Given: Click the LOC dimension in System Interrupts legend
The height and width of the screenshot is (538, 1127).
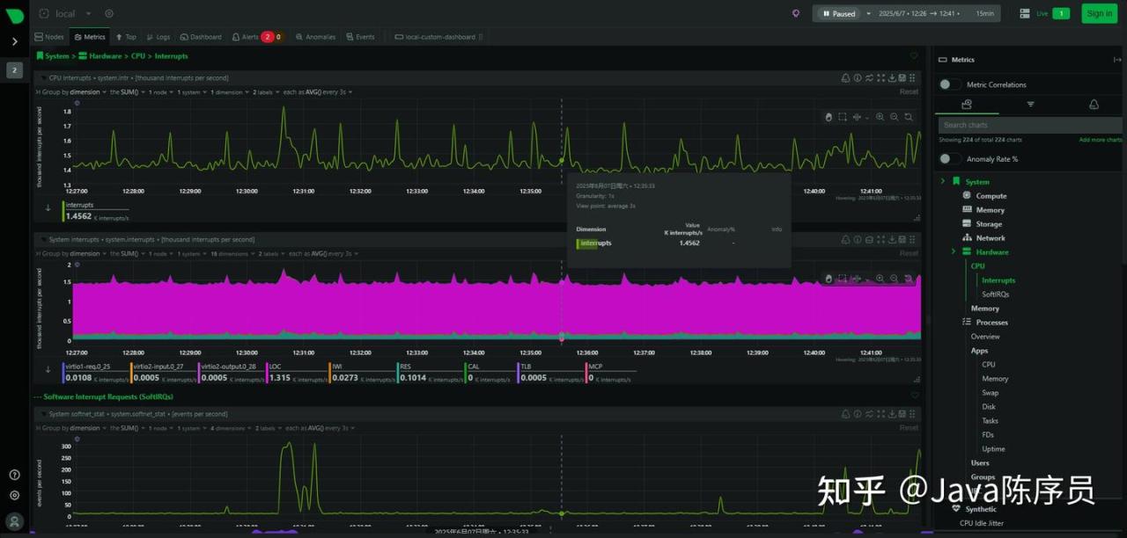Looking at the screenshot, I should [x=296, y=373].
